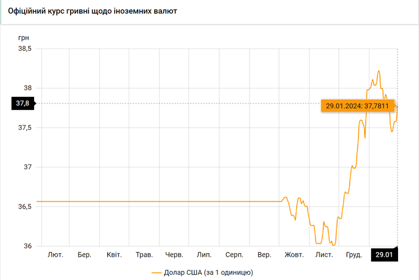Select the Серп. axis label
This screenshot has height=280, width=419.
click(x=234, y=255)
